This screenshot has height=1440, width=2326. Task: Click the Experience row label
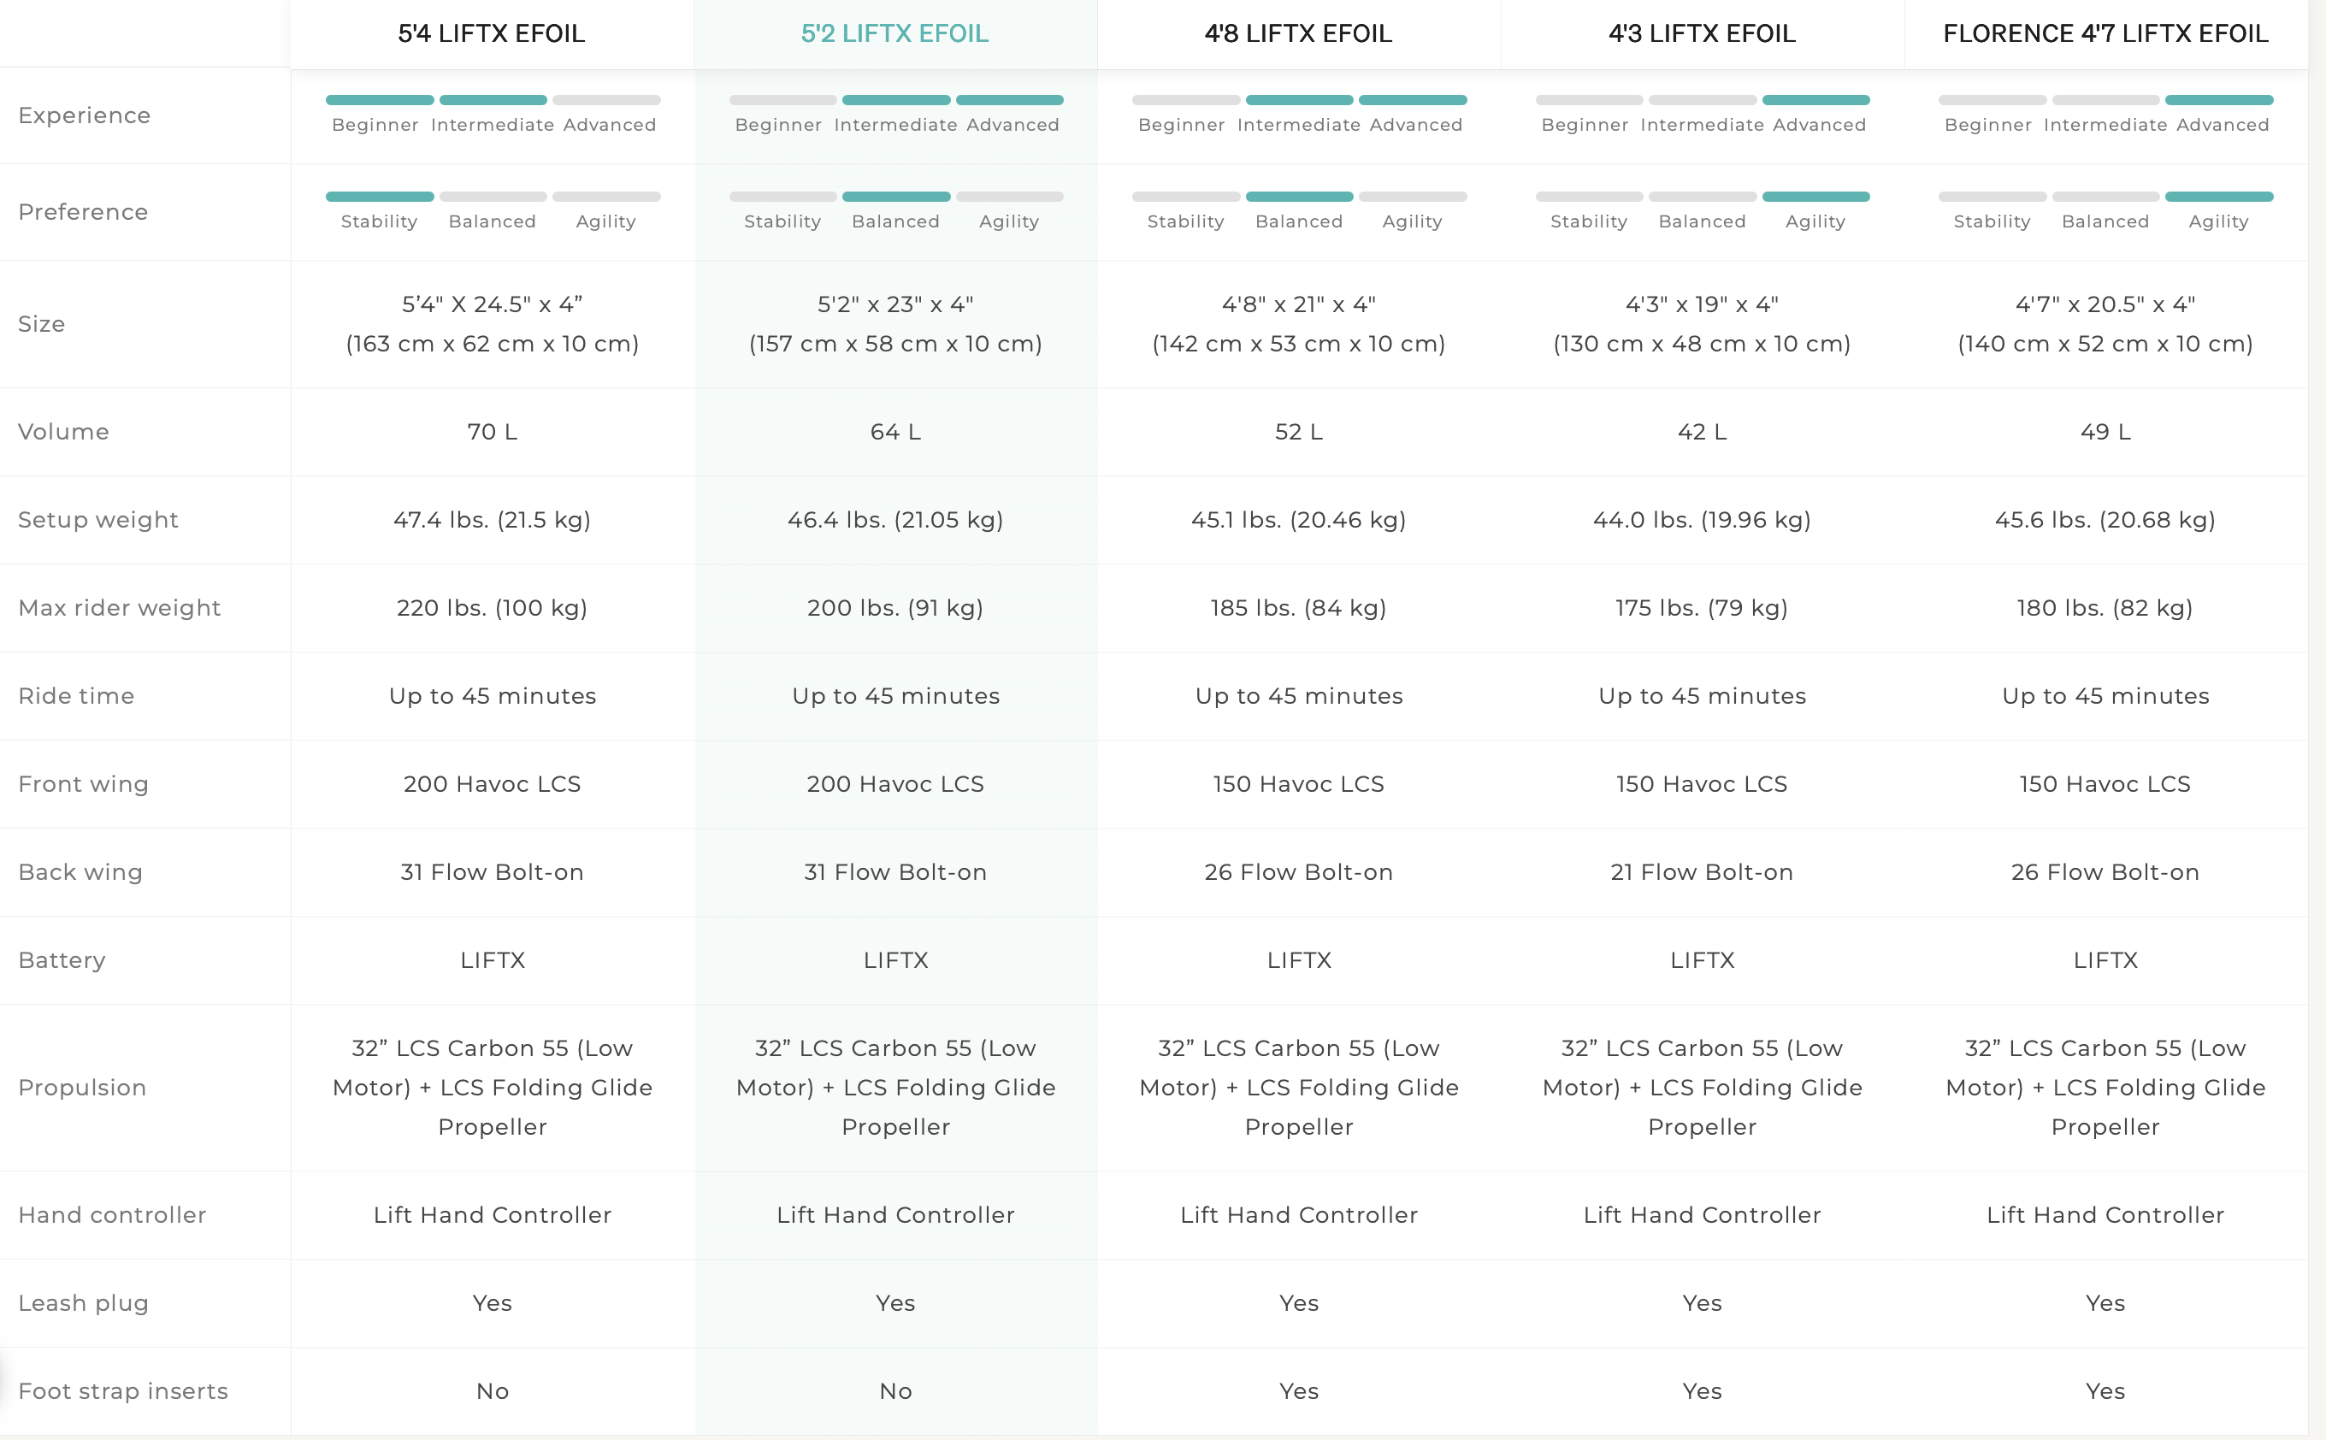[x=84, y=115]
